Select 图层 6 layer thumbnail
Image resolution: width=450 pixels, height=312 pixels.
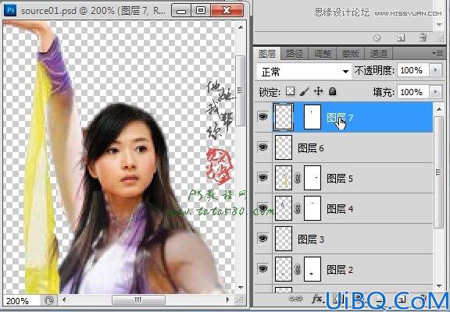pos(284,147)
